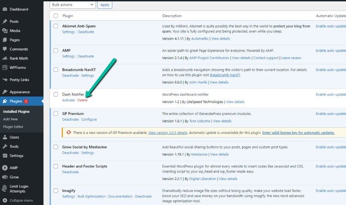
Task: Check the GP Premium checkbox
Action: [56, 114]
